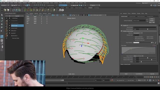Toggle Apply To Shape checkbox
The image size is (160, 90).
coord(145,37)
